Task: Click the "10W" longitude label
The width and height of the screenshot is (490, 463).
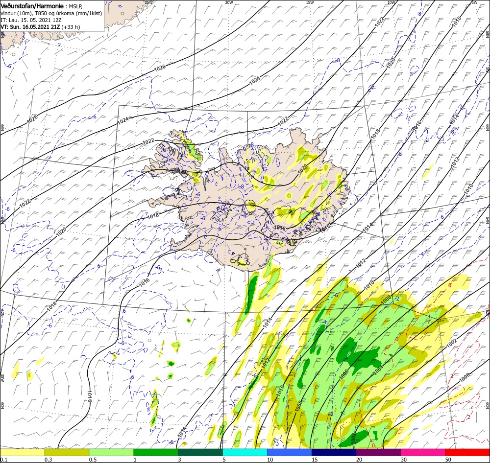Action: [391, 2]
